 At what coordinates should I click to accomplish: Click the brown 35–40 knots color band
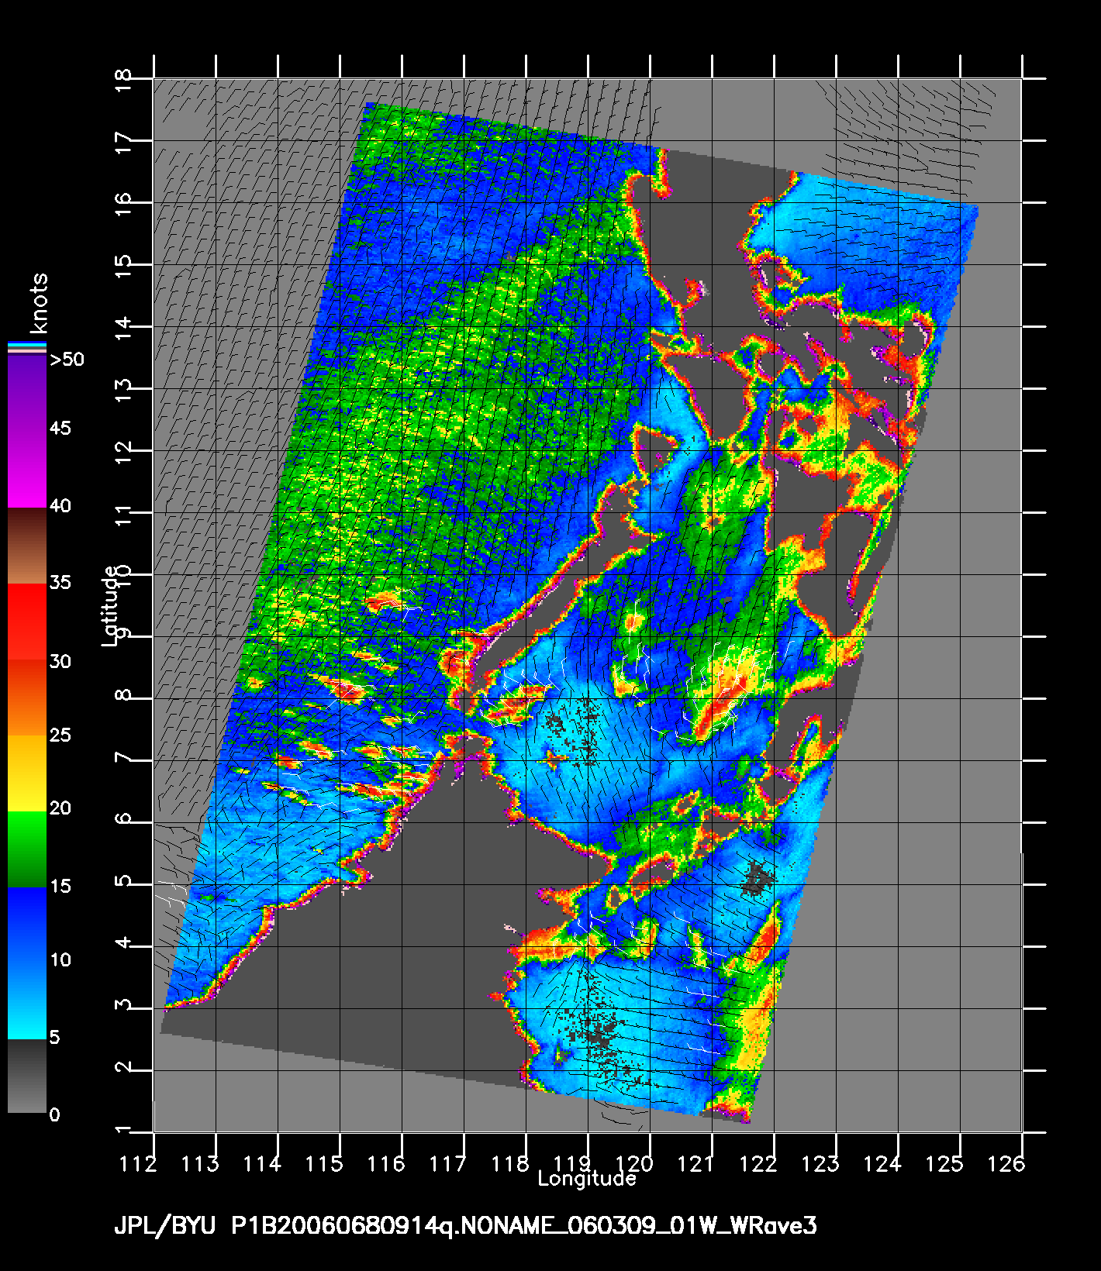(26, 545)
